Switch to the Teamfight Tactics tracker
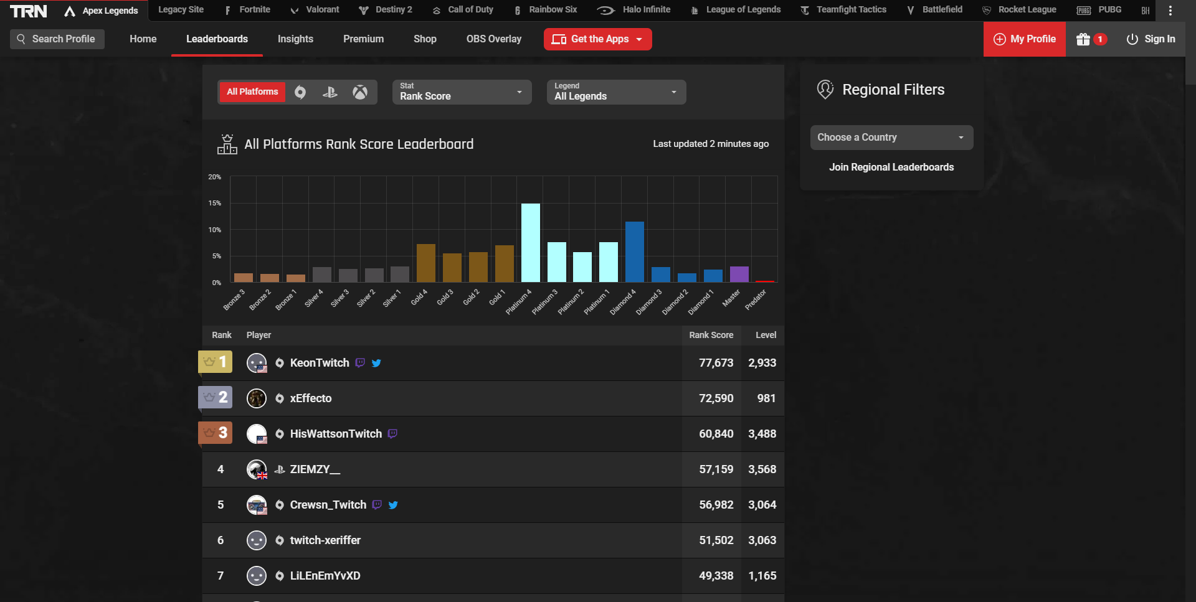Image resolution: width=1196 pixels, height=602 pixels. (843, 10)
